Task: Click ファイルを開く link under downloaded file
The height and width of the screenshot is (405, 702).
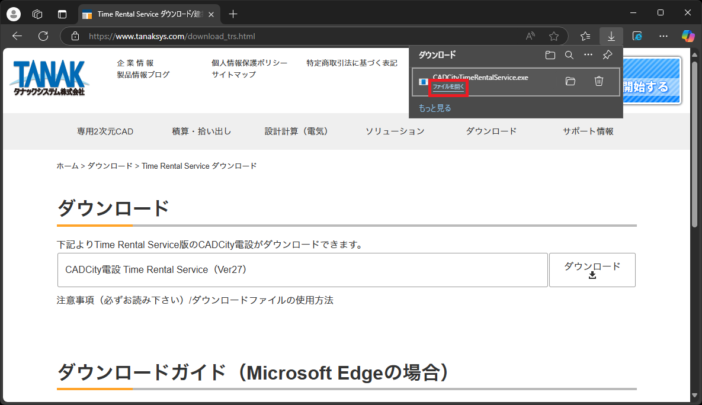Action: tap(448, 88)
